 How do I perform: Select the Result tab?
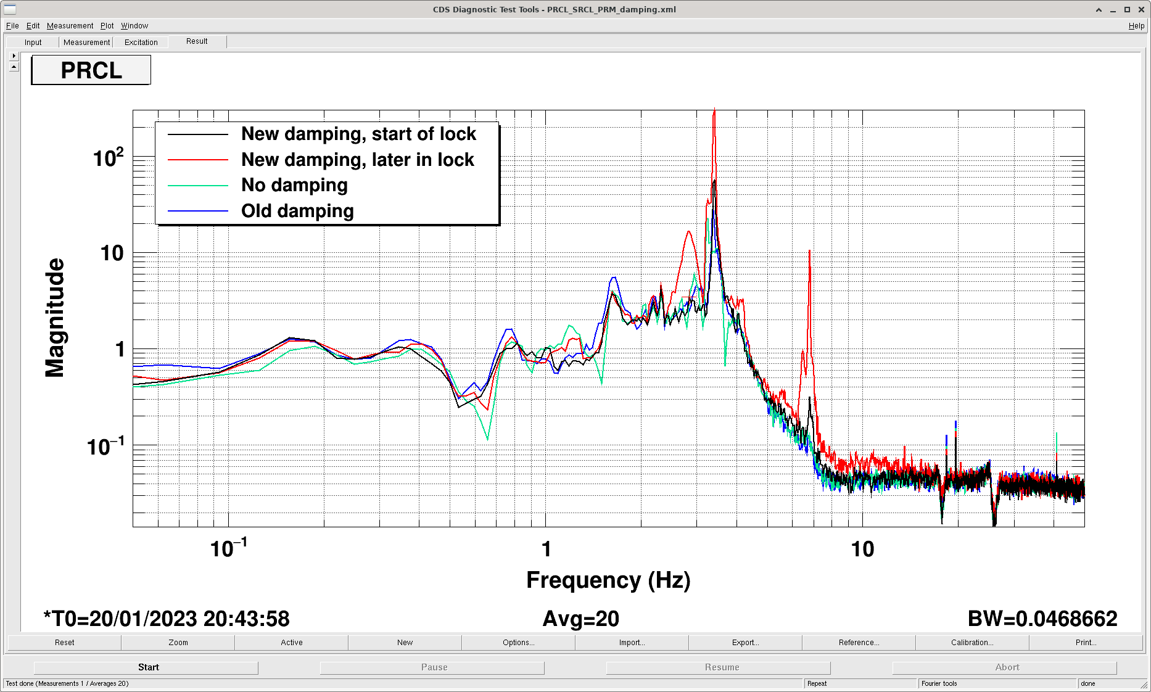[x=197, y=41]
